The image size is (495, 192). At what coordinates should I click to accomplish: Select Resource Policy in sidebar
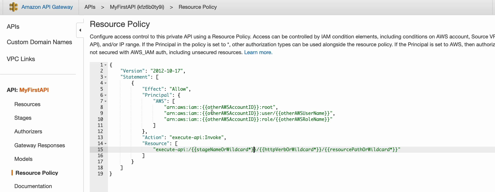[37, 173]
